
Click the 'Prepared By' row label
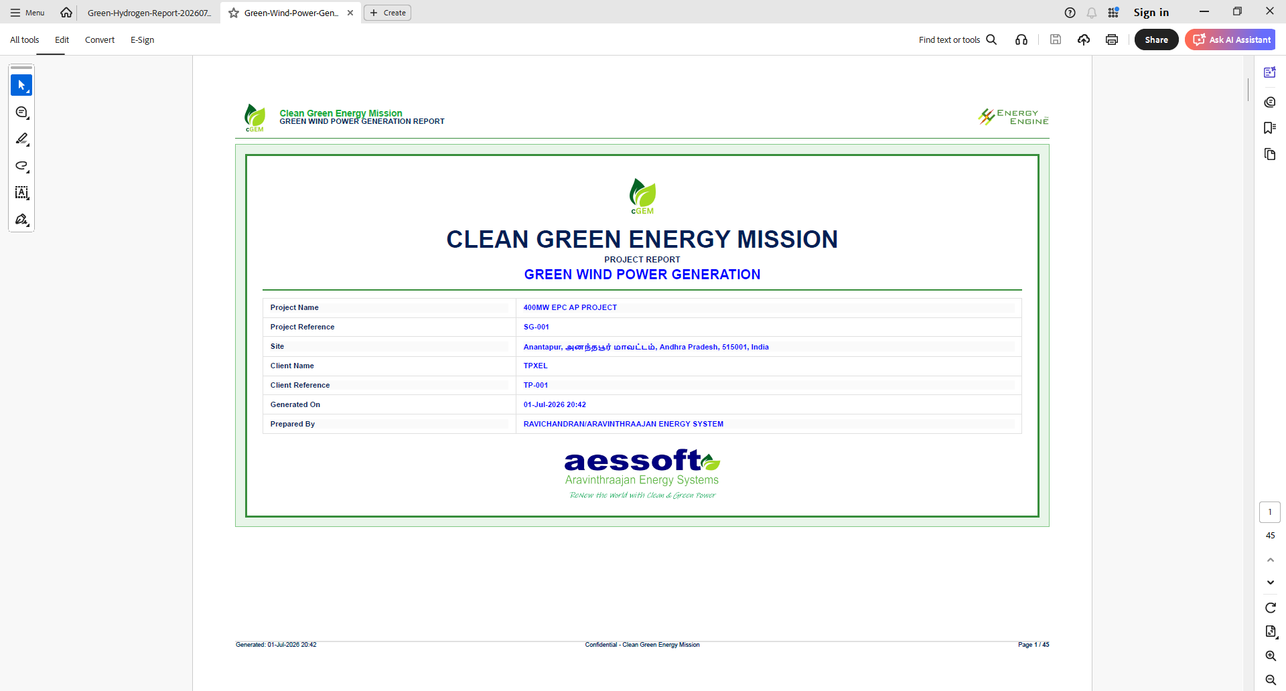[293, 425]
